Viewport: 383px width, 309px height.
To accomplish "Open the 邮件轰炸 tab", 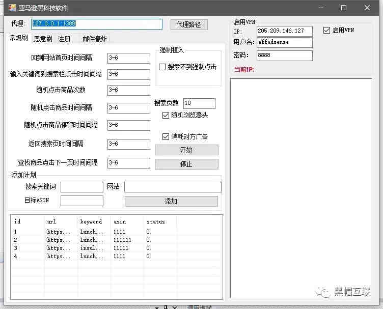I will (x=95, y=39).
